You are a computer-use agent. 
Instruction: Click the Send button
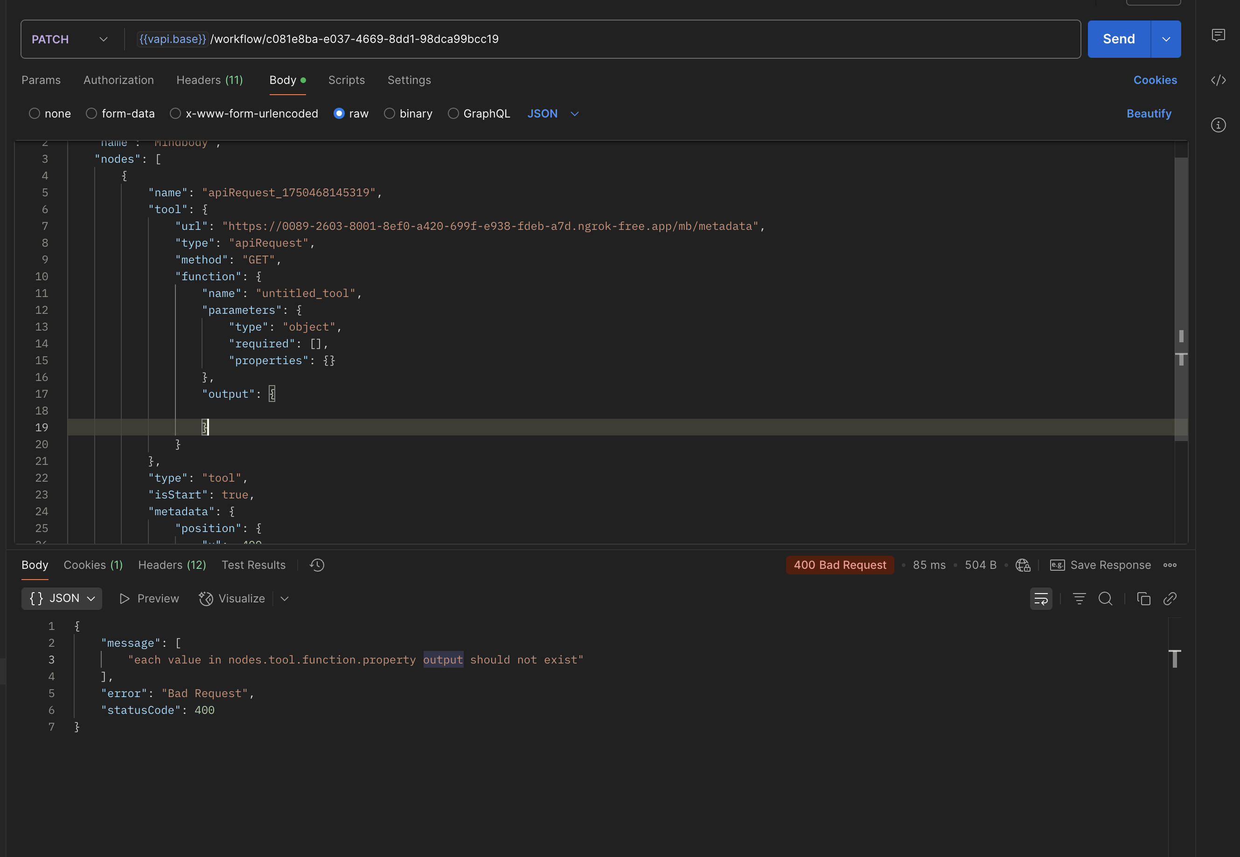[x=1119, y=39]
